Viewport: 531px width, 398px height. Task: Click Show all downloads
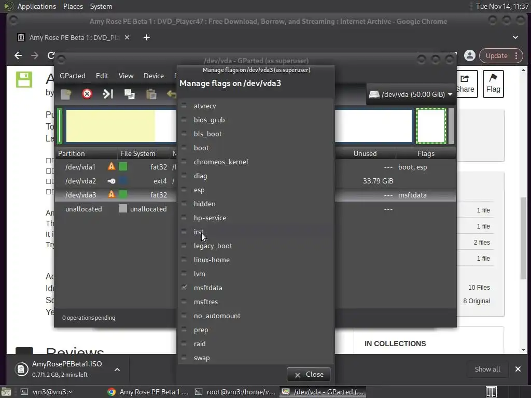[487, 369]
